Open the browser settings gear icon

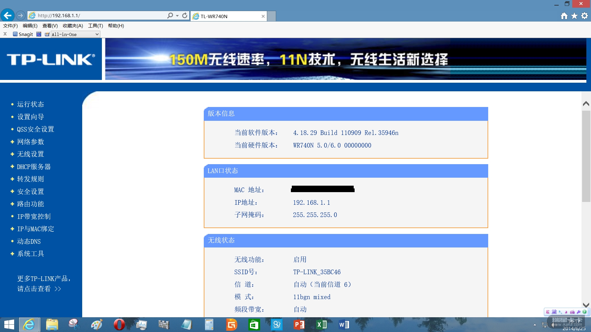[585, 16]
